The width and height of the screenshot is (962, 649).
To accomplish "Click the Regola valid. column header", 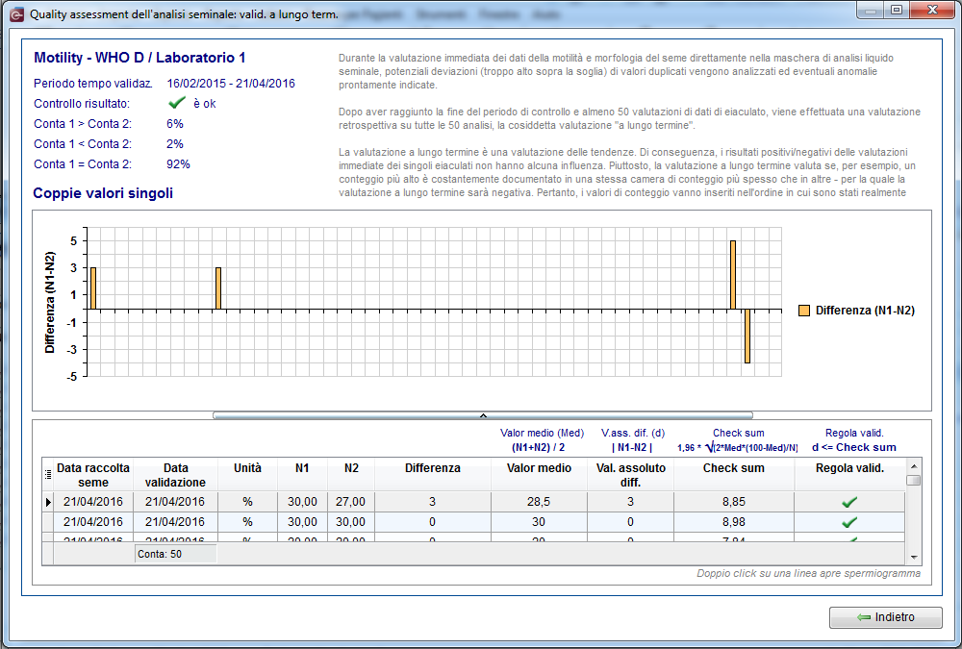I will coord(849,475).
